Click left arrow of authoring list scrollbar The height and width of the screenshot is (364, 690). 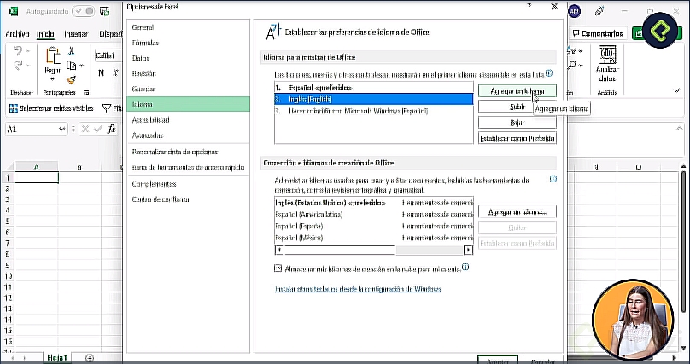(279, 250)
